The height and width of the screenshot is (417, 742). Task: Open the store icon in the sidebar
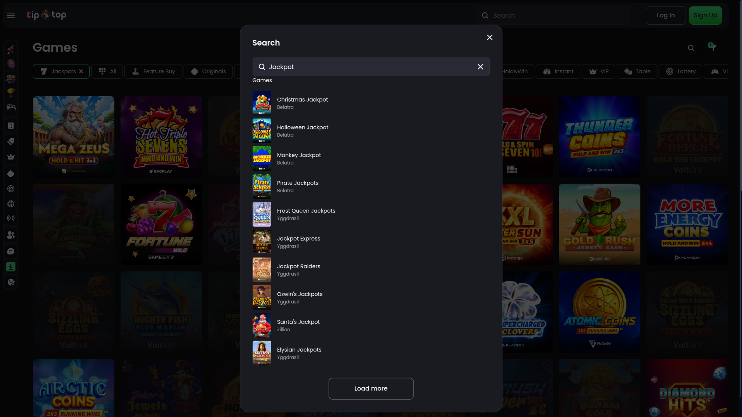tap(11, 78)
